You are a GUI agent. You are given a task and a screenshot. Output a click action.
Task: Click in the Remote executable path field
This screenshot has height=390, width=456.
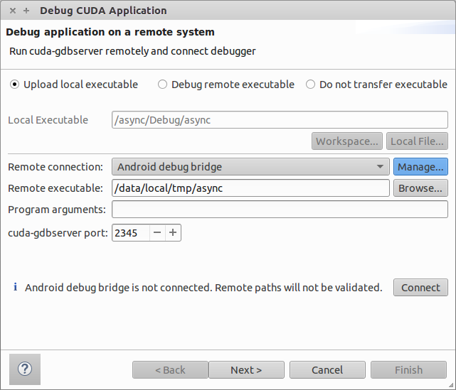click(x=250, y=188)
